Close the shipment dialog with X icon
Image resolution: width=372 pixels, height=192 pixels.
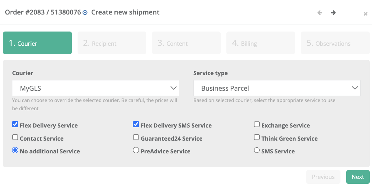click(365, 14)
